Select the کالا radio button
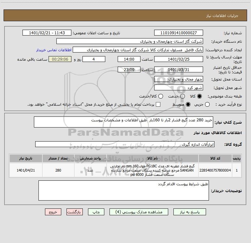This screenshot has height=243, width=251. (x=199, y=96)
